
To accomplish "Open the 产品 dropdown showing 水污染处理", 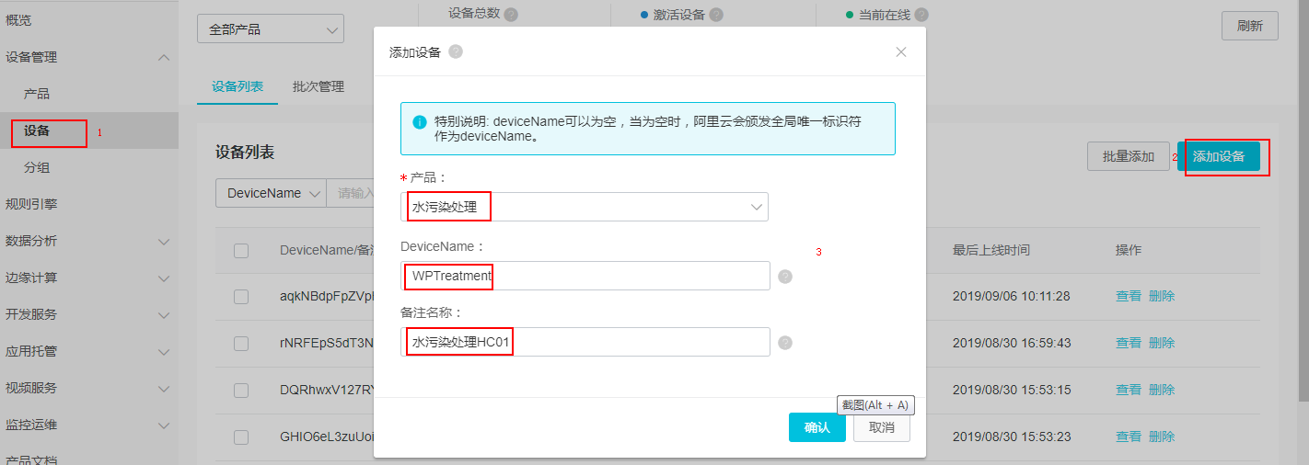I will pyautogui.click(x=587, y=207).
